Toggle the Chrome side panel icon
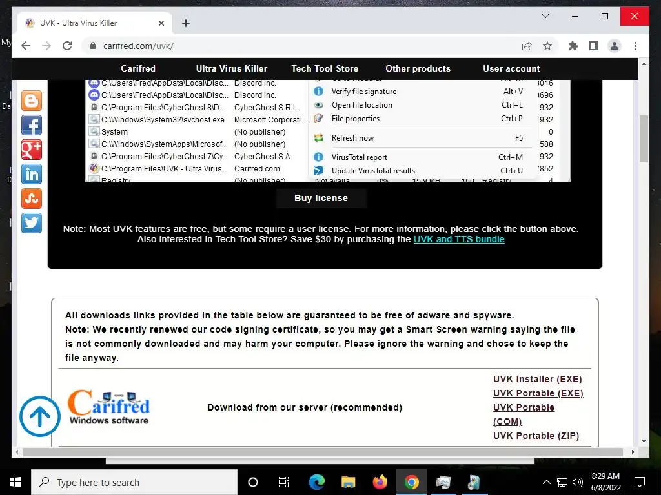 pos(594,46)
